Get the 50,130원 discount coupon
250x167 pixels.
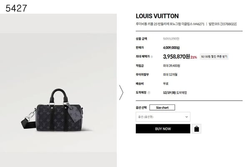[214, 57]
